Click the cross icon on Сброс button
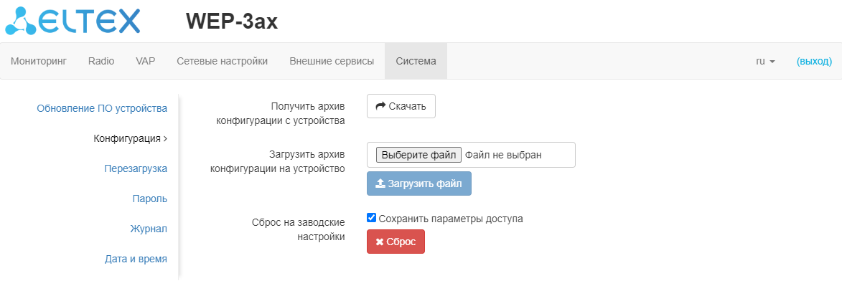Viewport: 842px width, 291px height. [x=380, y=242]
